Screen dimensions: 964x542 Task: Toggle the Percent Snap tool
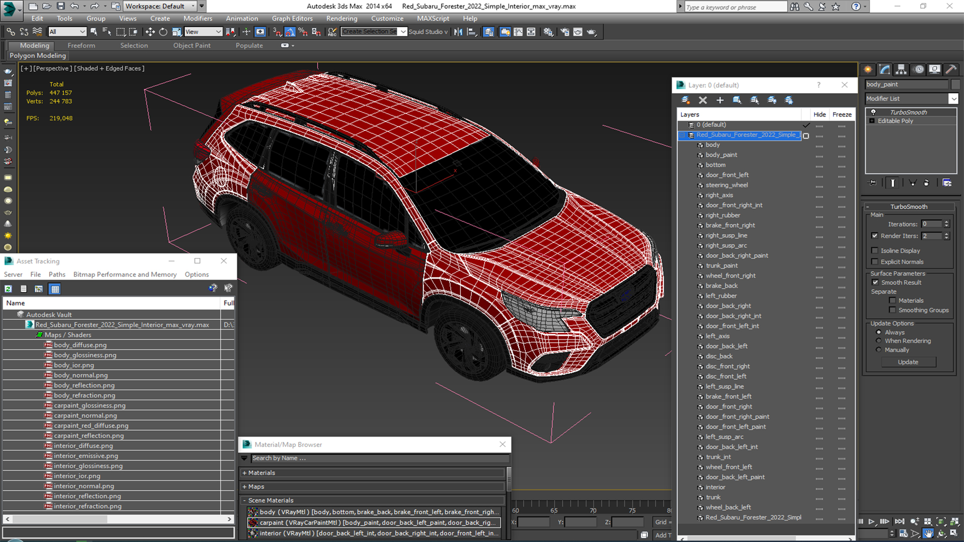[x=303, y=32]
